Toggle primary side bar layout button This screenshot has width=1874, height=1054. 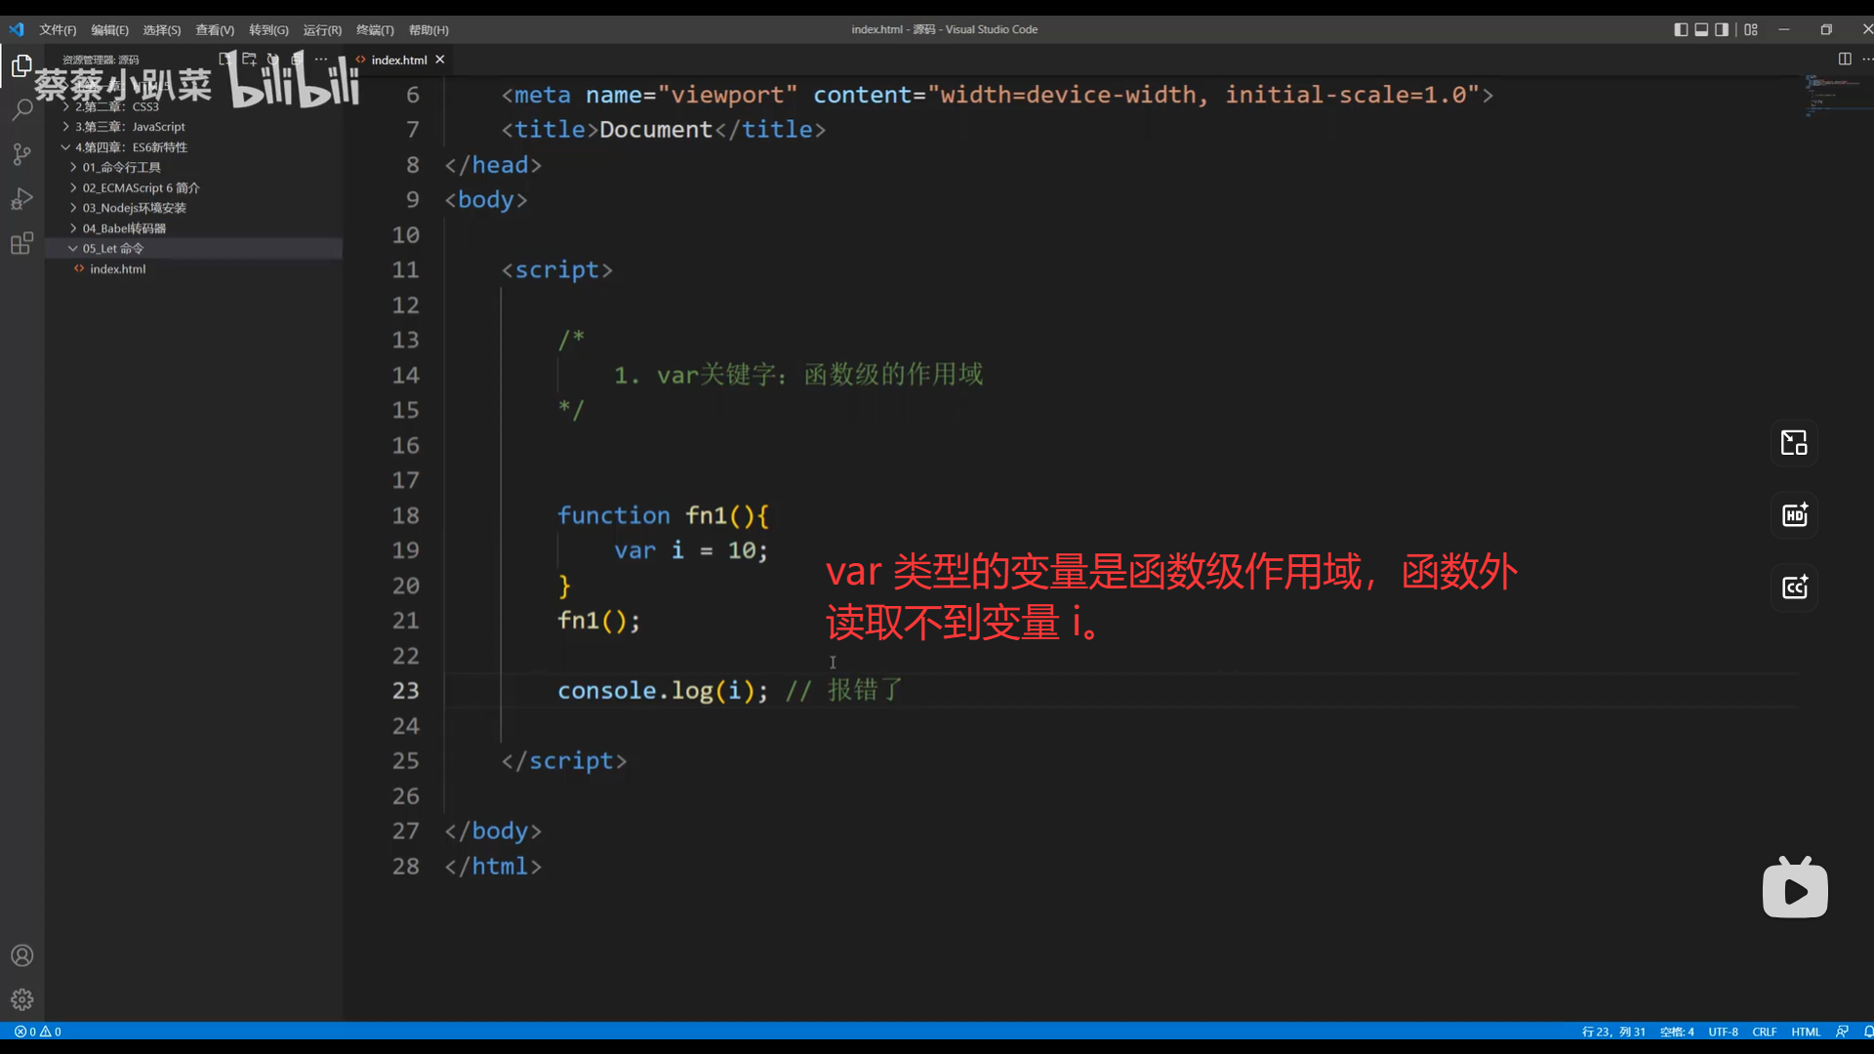1681,29
